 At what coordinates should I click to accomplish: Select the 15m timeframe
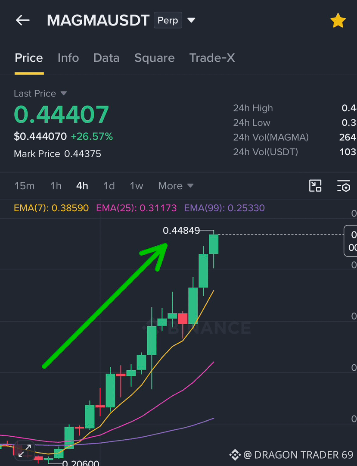click(25, 186)
